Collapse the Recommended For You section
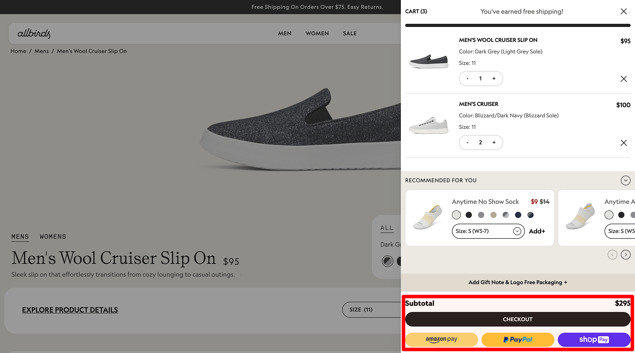 coord(625,180)
